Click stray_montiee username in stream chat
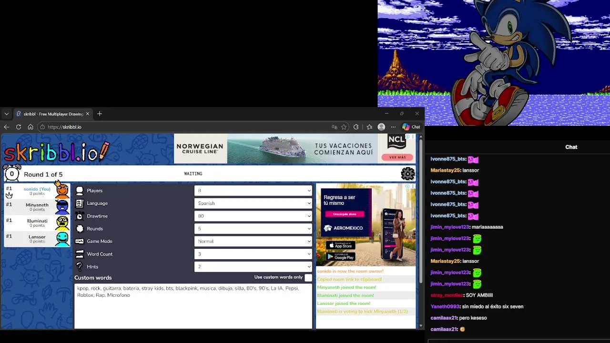The image size is (610, 343). [447, 295]
